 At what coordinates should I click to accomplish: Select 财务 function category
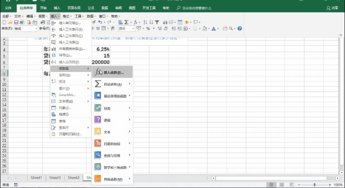tap(112, 108)
